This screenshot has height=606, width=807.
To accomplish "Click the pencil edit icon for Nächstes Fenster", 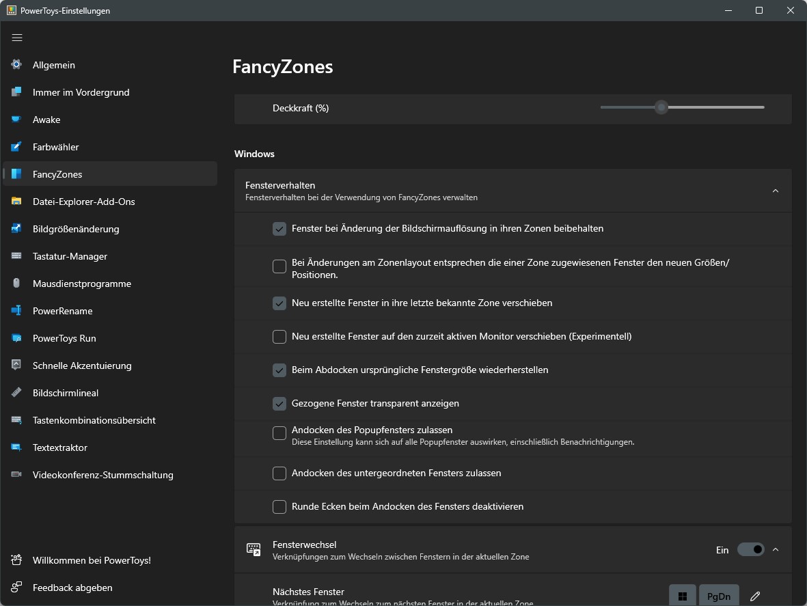I will click(x=755, y=596).
